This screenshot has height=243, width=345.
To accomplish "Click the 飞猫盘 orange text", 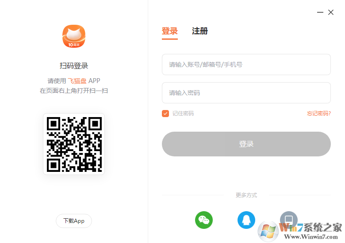I will click(77, 81).
